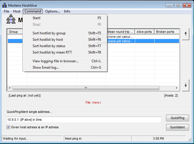Open the File menu
The width and height of the screenshot is (194, 144).
[x=6, y=11]
